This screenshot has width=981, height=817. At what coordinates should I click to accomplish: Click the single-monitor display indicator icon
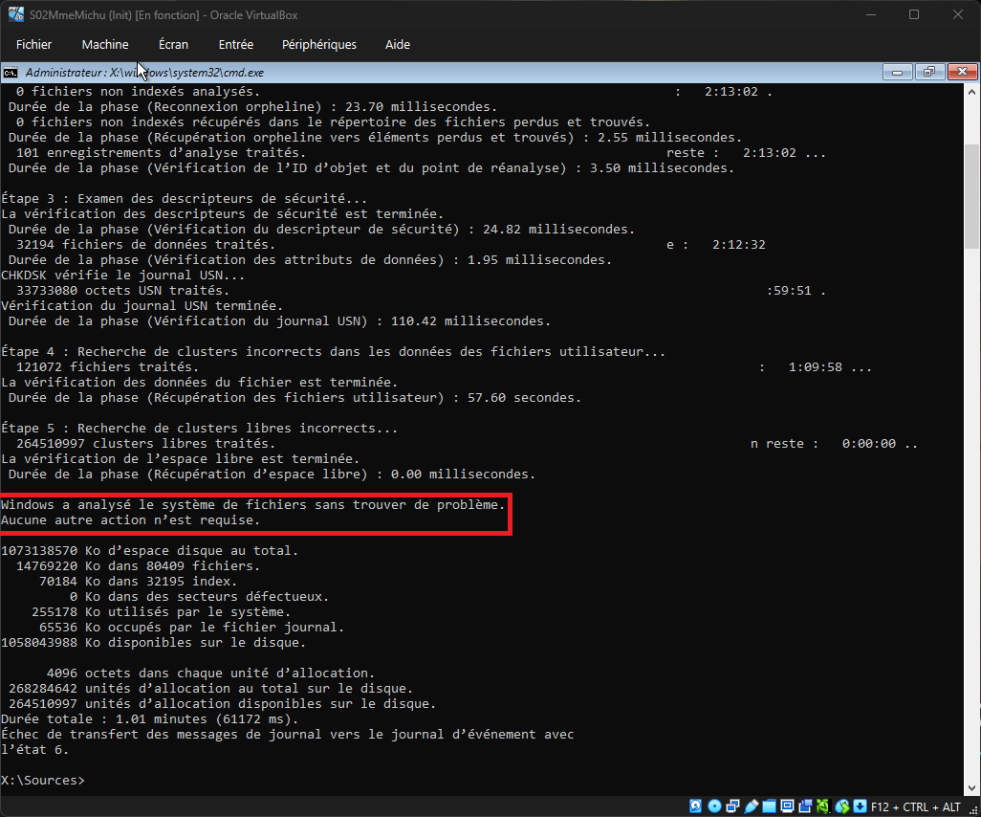tap(787, 806)
